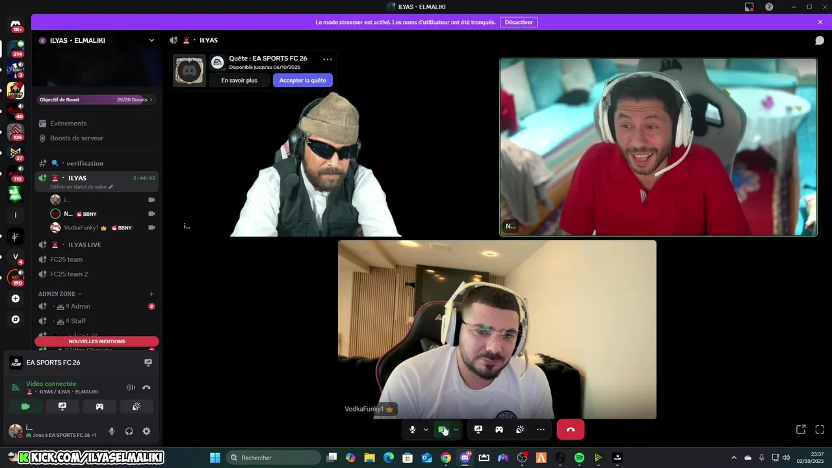Add a channel to ADMIN ZONE with plus
Image resolution: width=832 pixels, height=468 pixels.
pyautogui.click(x=151, y=294)
